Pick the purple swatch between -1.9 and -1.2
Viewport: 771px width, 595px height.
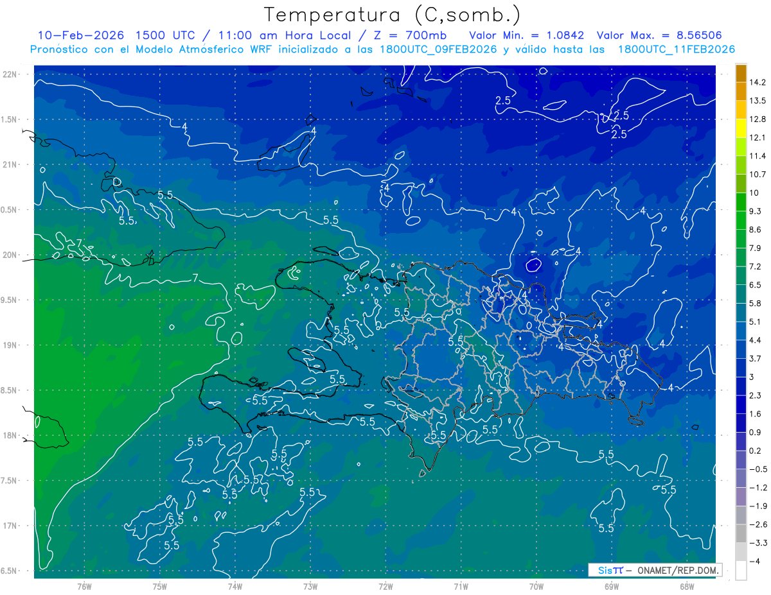pos(741,497)
